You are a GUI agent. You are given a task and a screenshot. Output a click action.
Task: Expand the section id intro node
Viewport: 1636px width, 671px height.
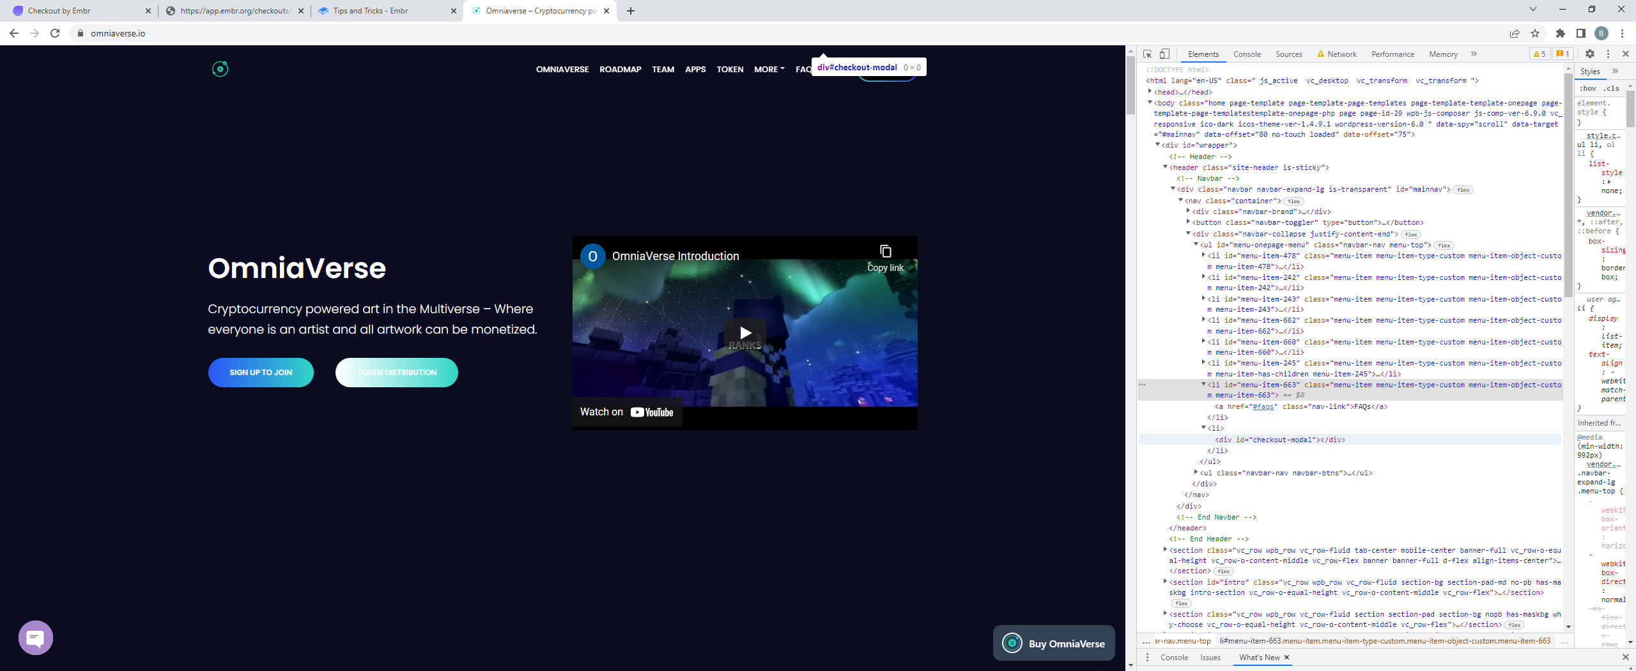coord(1165,582)
